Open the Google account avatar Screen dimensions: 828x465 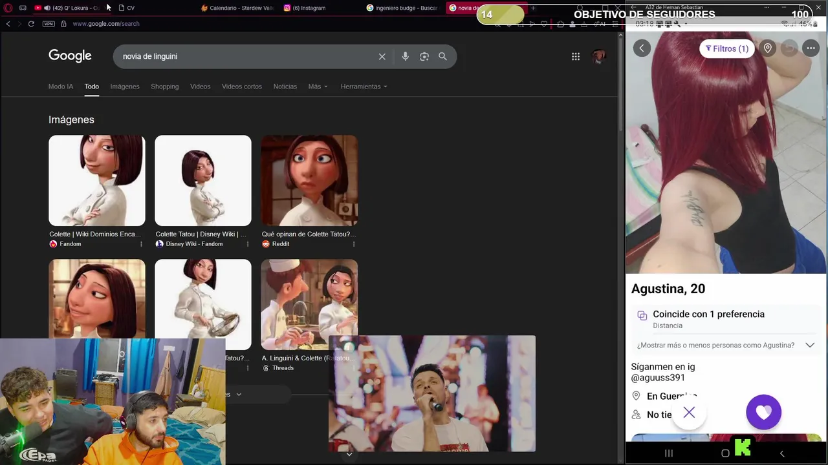[599, 56]
